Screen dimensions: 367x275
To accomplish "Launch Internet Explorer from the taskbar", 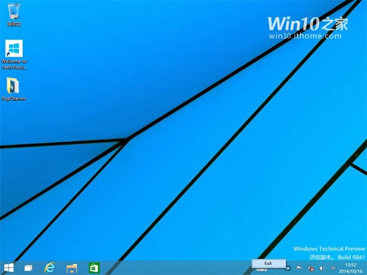I will tap(50, 268).
